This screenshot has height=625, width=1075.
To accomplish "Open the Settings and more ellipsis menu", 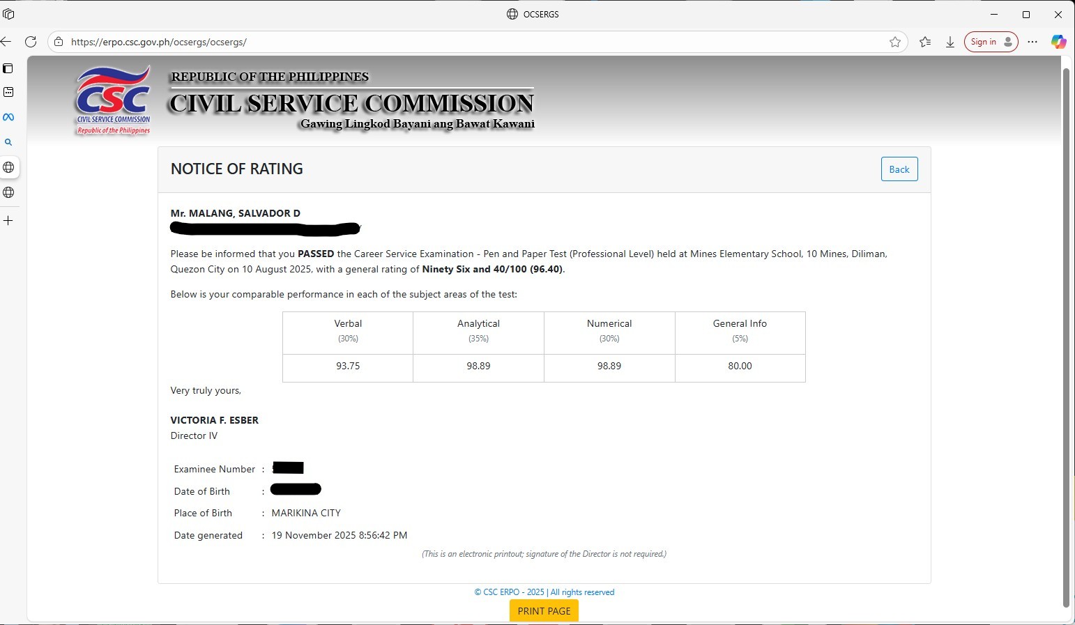I will click(1032, 42).
